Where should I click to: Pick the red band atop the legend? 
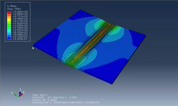(9, 13)
